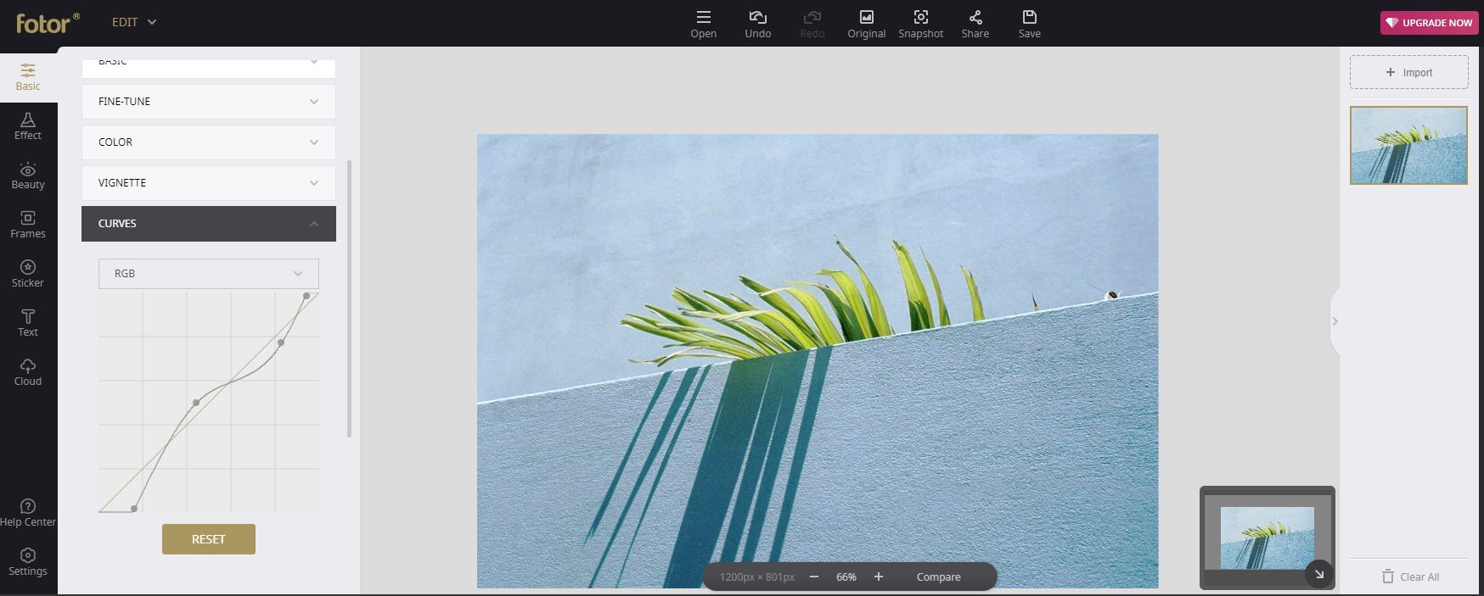Open the Effect panel in sidebar
The width and height of the screenshot is (1484, 596).
pos(28,126)
